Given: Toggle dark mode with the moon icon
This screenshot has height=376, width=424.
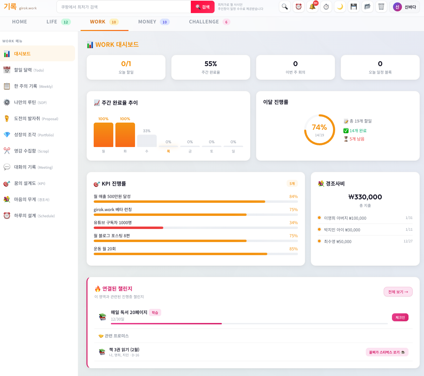Looking at the screenshot, I should [x=340, y=7].
